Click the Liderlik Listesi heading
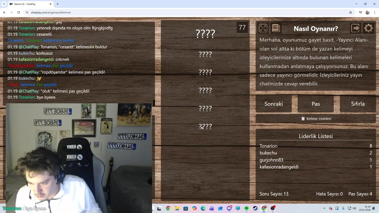Image resolution: width=379 pixels, height=213 pixels. (316, 136)
